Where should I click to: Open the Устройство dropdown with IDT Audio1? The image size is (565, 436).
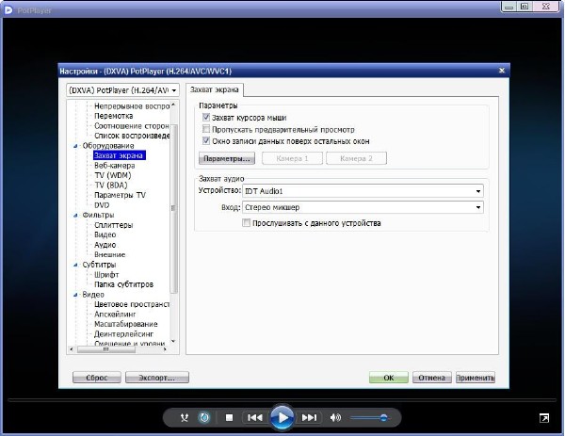(x=363, y=191)
